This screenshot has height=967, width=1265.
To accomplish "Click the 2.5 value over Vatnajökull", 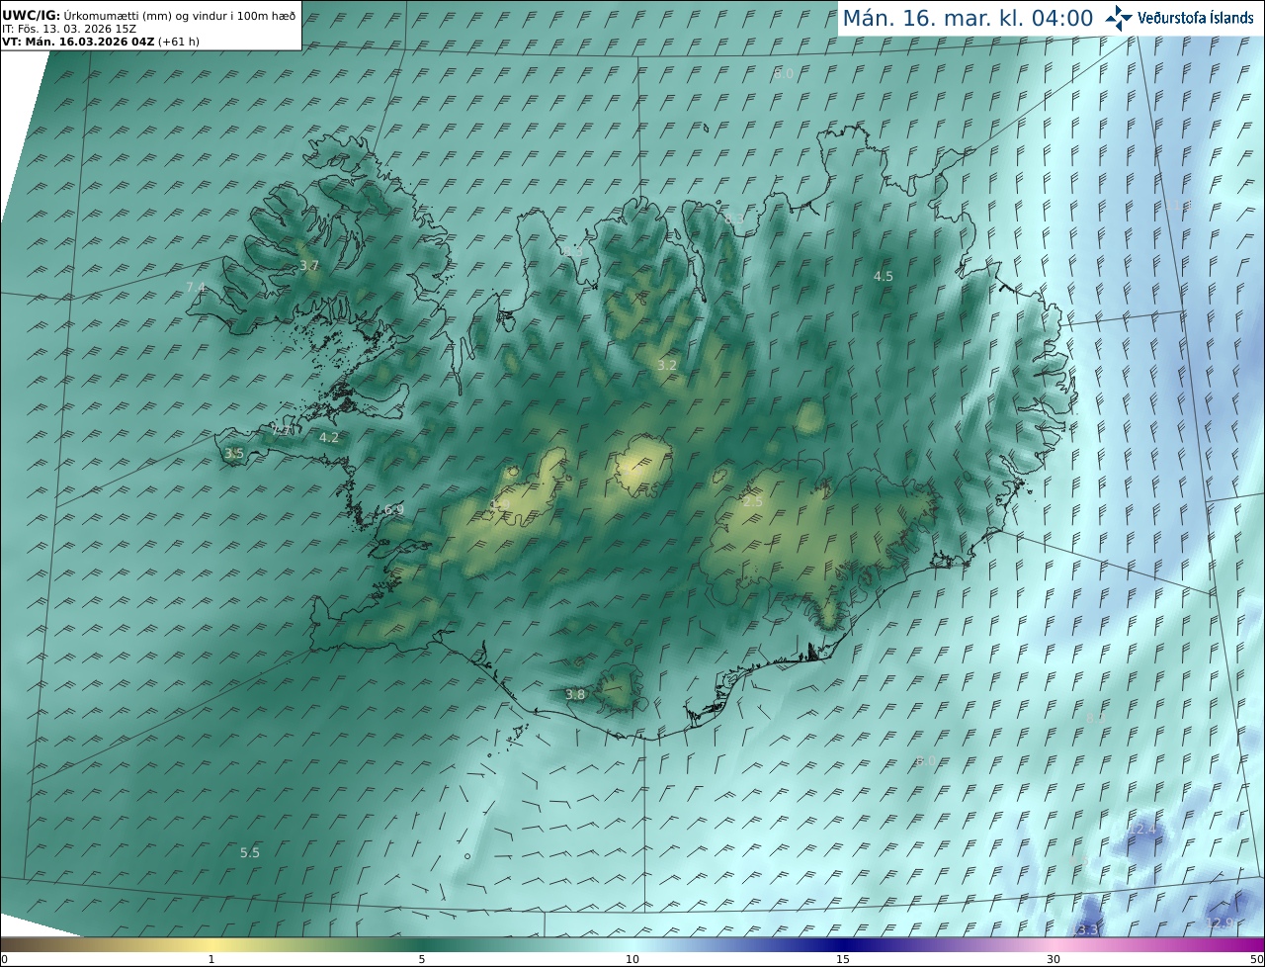I will (753, 502).
